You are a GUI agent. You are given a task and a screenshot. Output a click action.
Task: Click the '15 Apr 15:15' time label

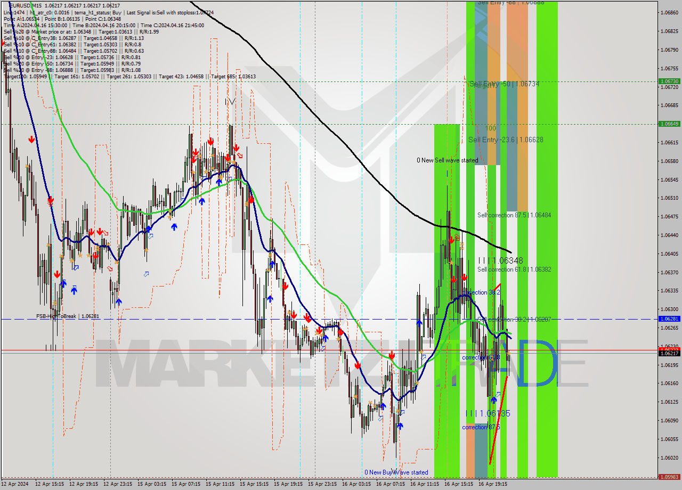coord(254,485)
